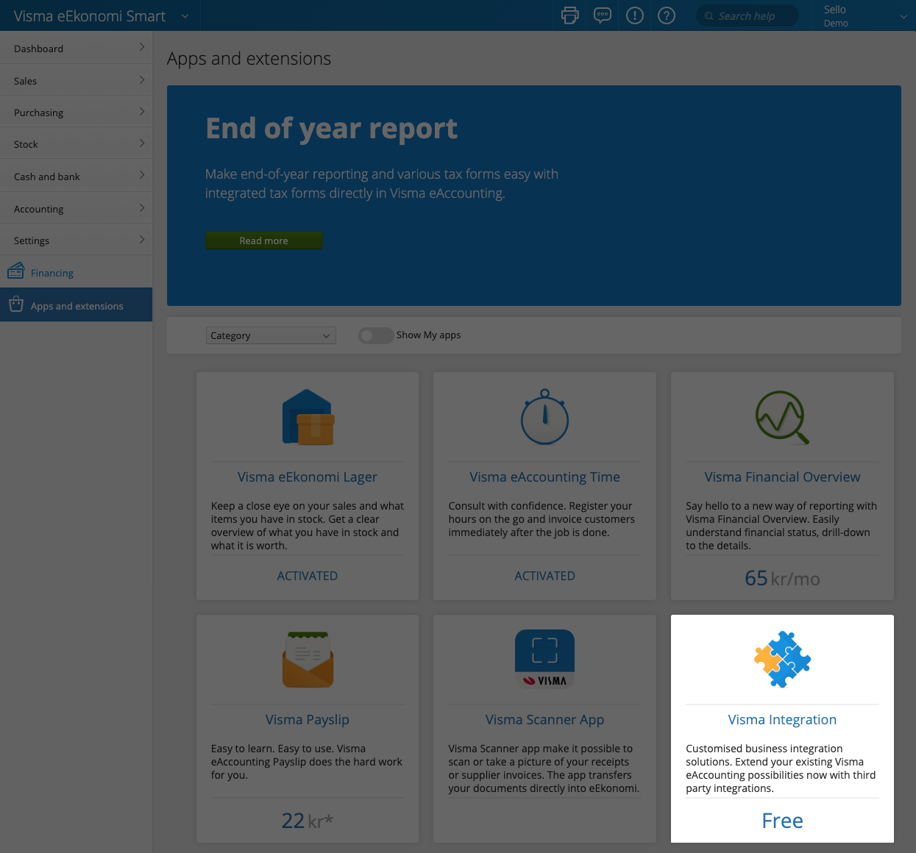Click the Visma eAccounting Time stopwatch icon
This screenshot has width=916, height=853.
pyautogui.click(x=544, y=418)
